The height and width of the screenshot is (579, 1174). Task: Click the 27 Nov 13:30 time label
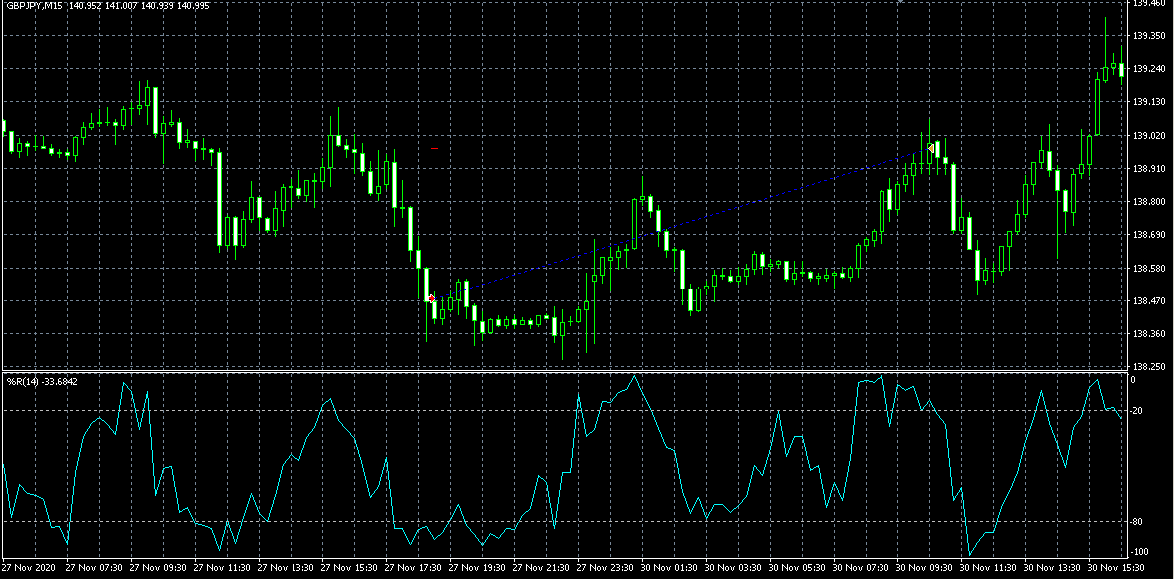coord(286,568)
